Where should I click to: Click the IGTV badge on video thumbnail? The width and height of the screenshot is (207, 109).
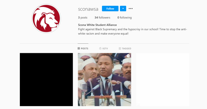click(128, 56)
